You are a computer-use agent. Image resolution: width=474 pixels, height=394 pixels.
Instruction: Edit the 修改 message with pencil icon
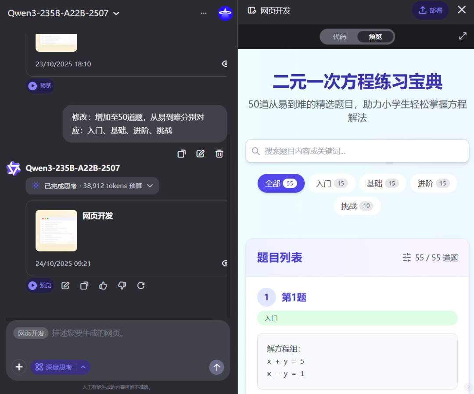tap(200, 154)
